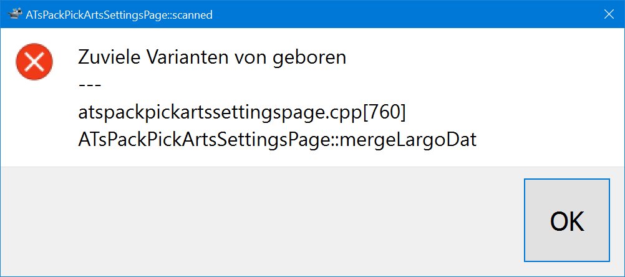Click the ATsPackPickArtsSettingsPage::mergeLargoDat line
The width and height of the screenshot is (625, 277).
click(x=278, y=140)
